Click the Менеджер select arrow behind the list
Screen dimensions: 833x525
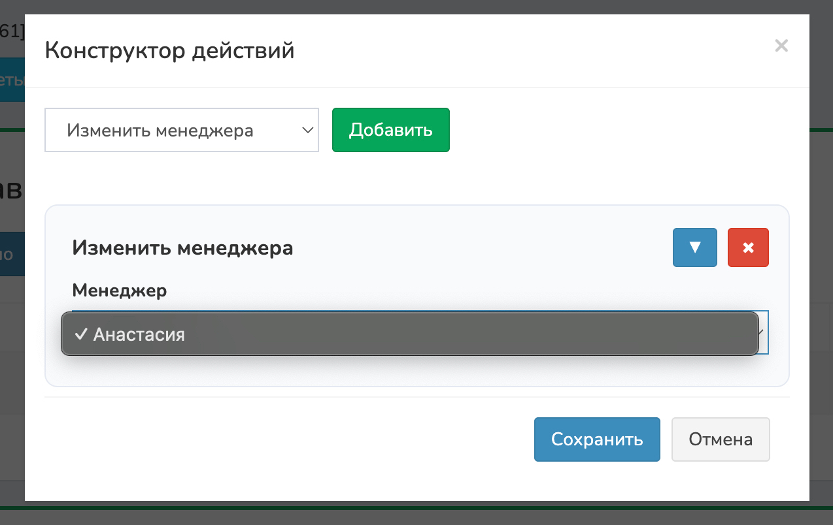(x=762, y=332)
